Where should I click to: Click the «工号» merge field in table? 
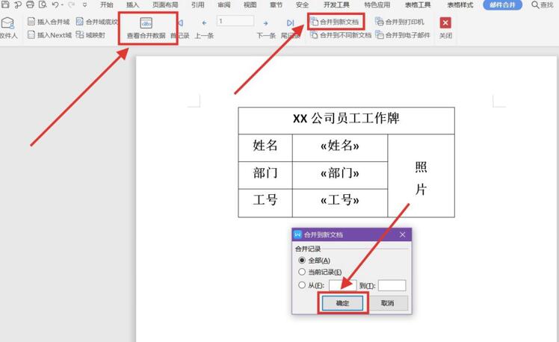coord(340,200)
